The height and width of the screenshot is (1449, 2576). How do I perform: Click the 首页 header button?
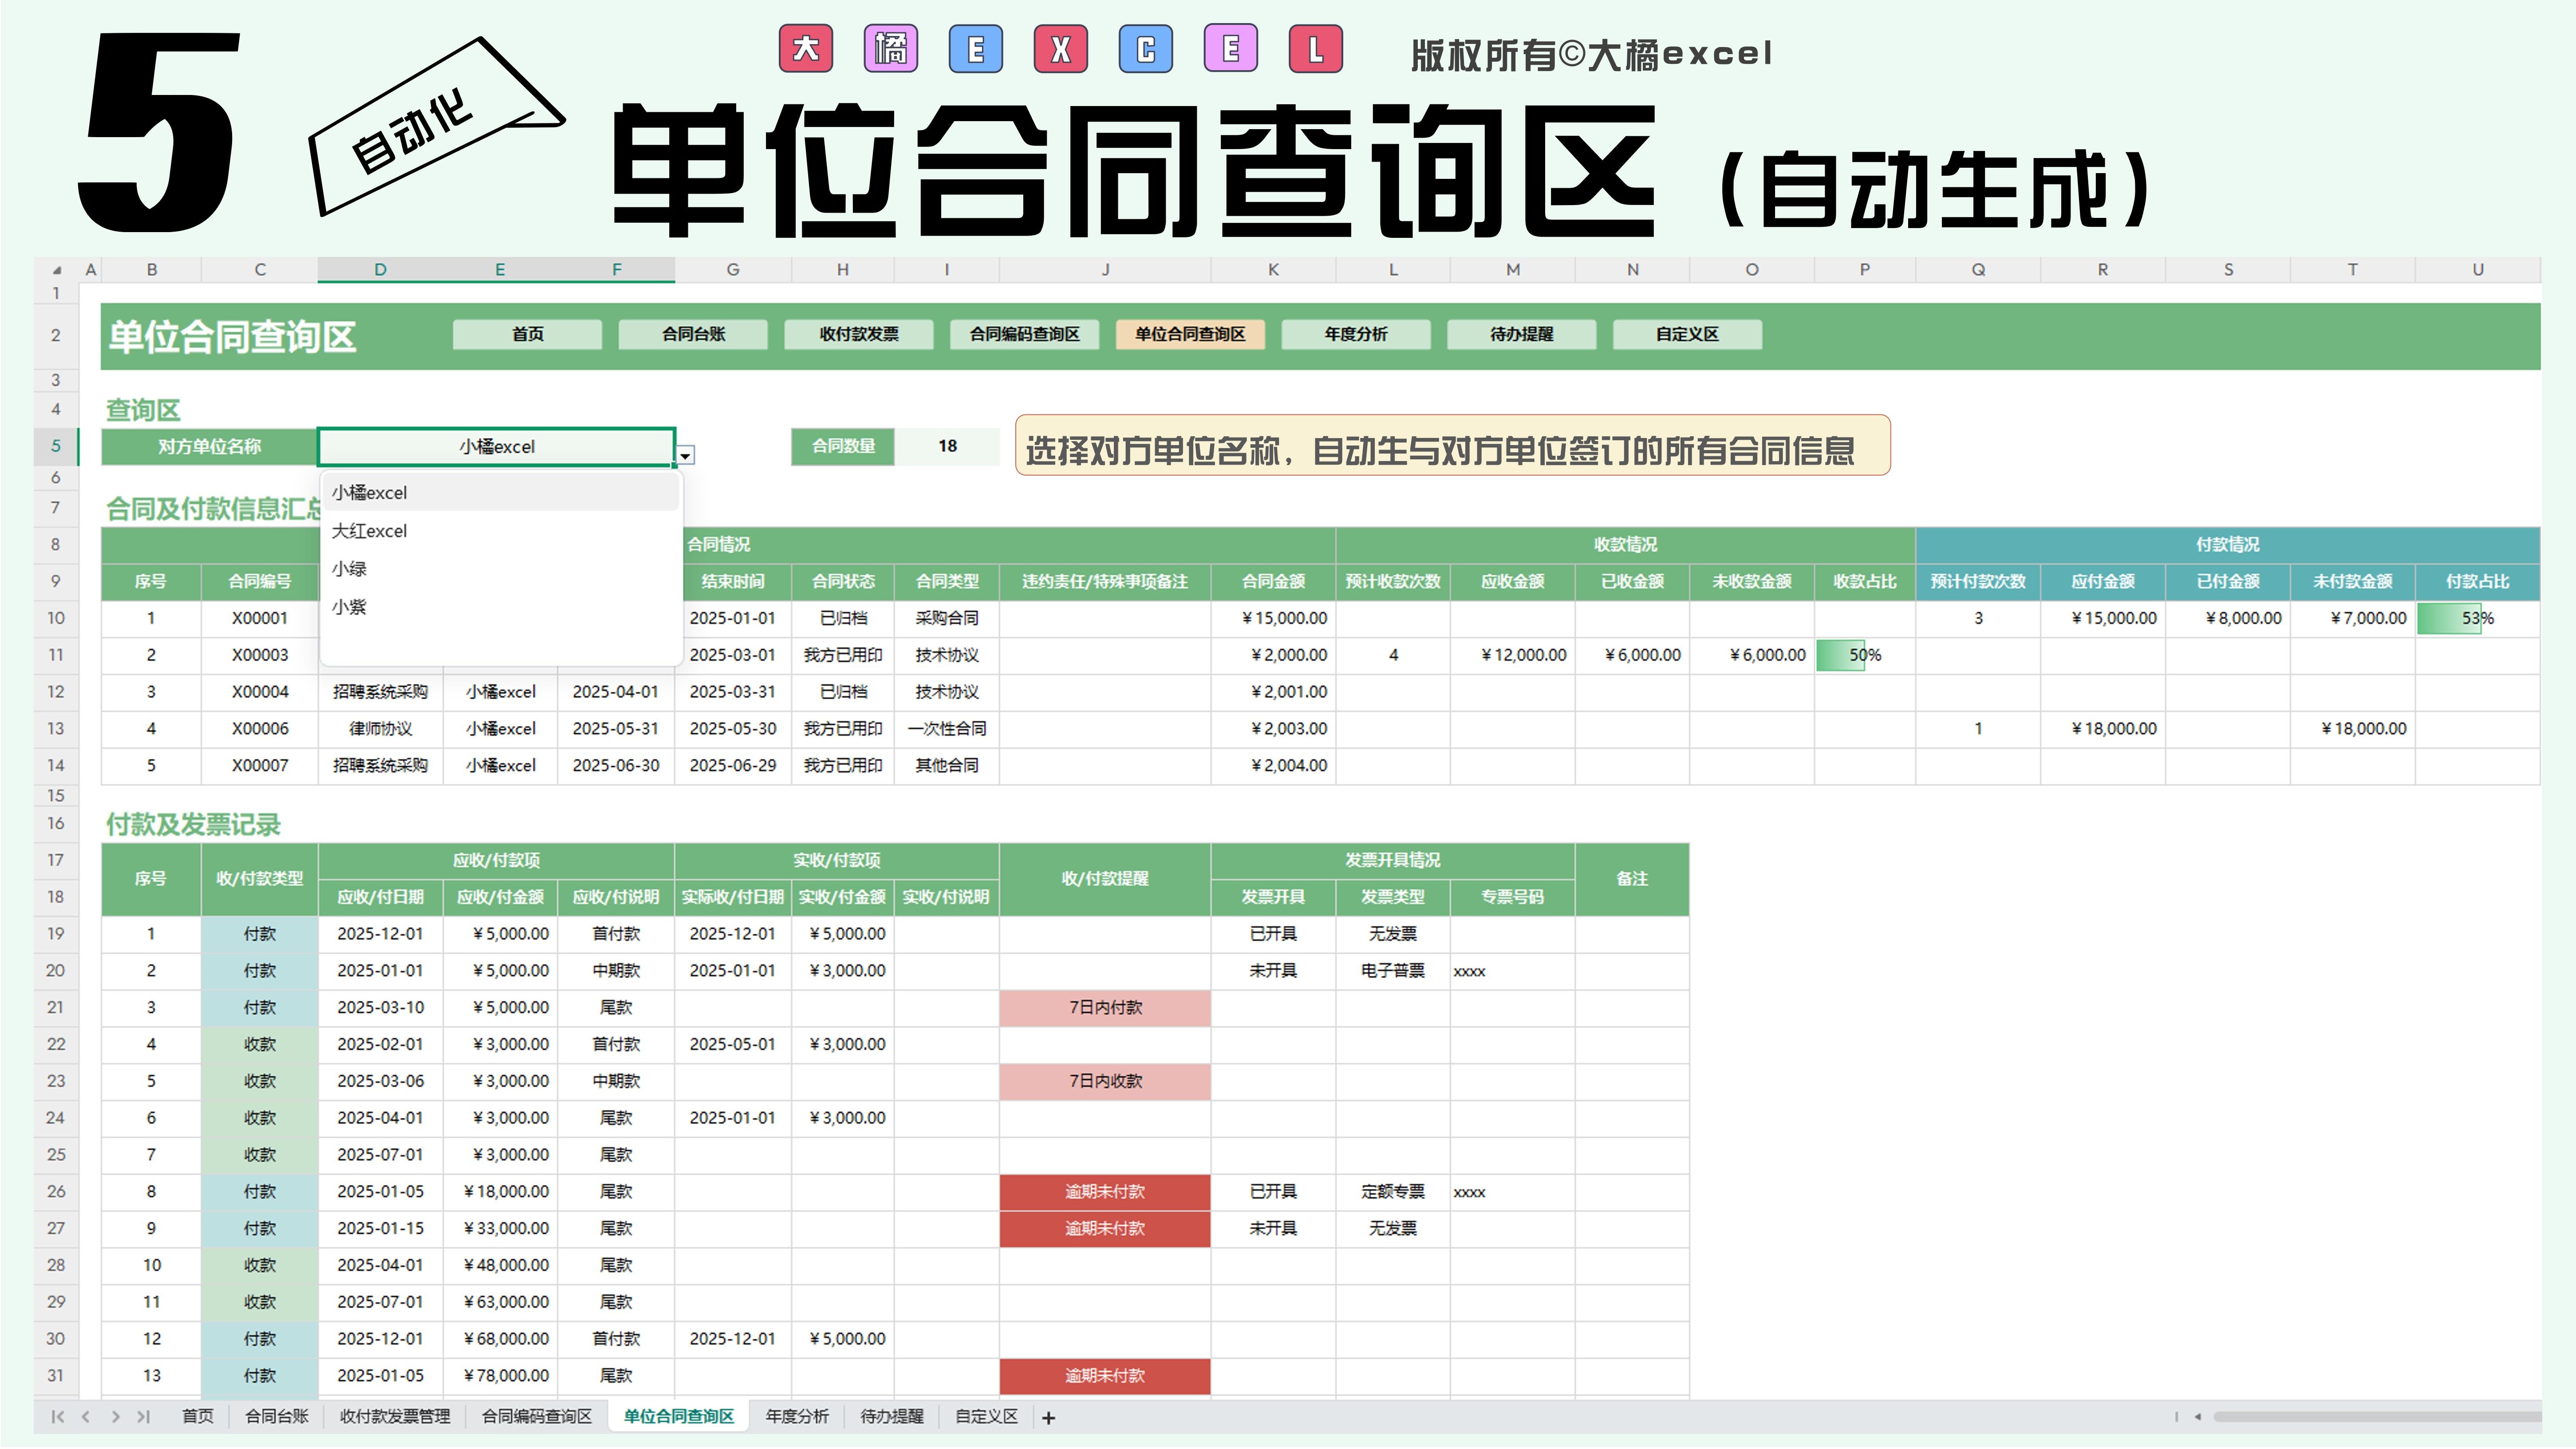click(x=527, y=334)
